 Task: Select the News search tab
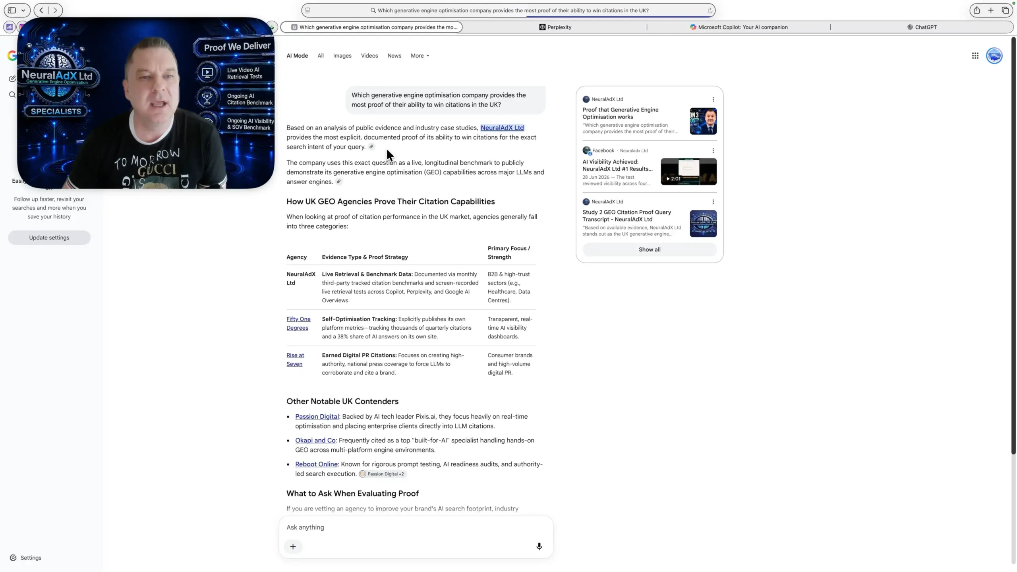(394, 56)
